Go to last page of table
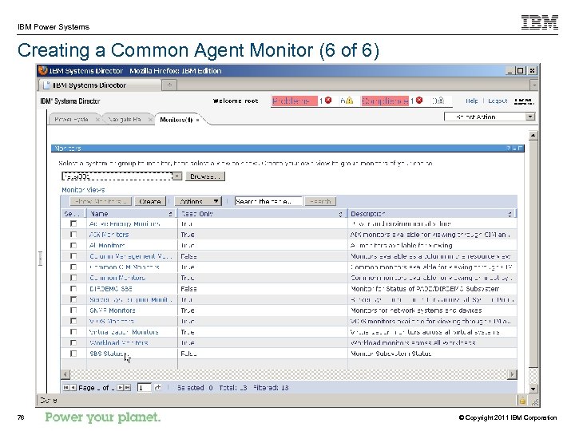575x431 pixels. coord(127,387)
